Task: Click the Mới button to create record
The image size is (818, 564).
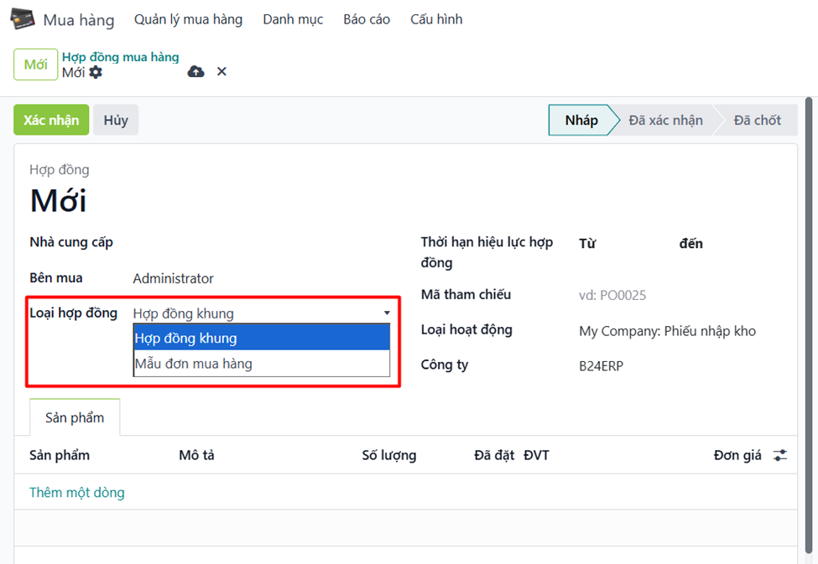Action: click(35, 65)
